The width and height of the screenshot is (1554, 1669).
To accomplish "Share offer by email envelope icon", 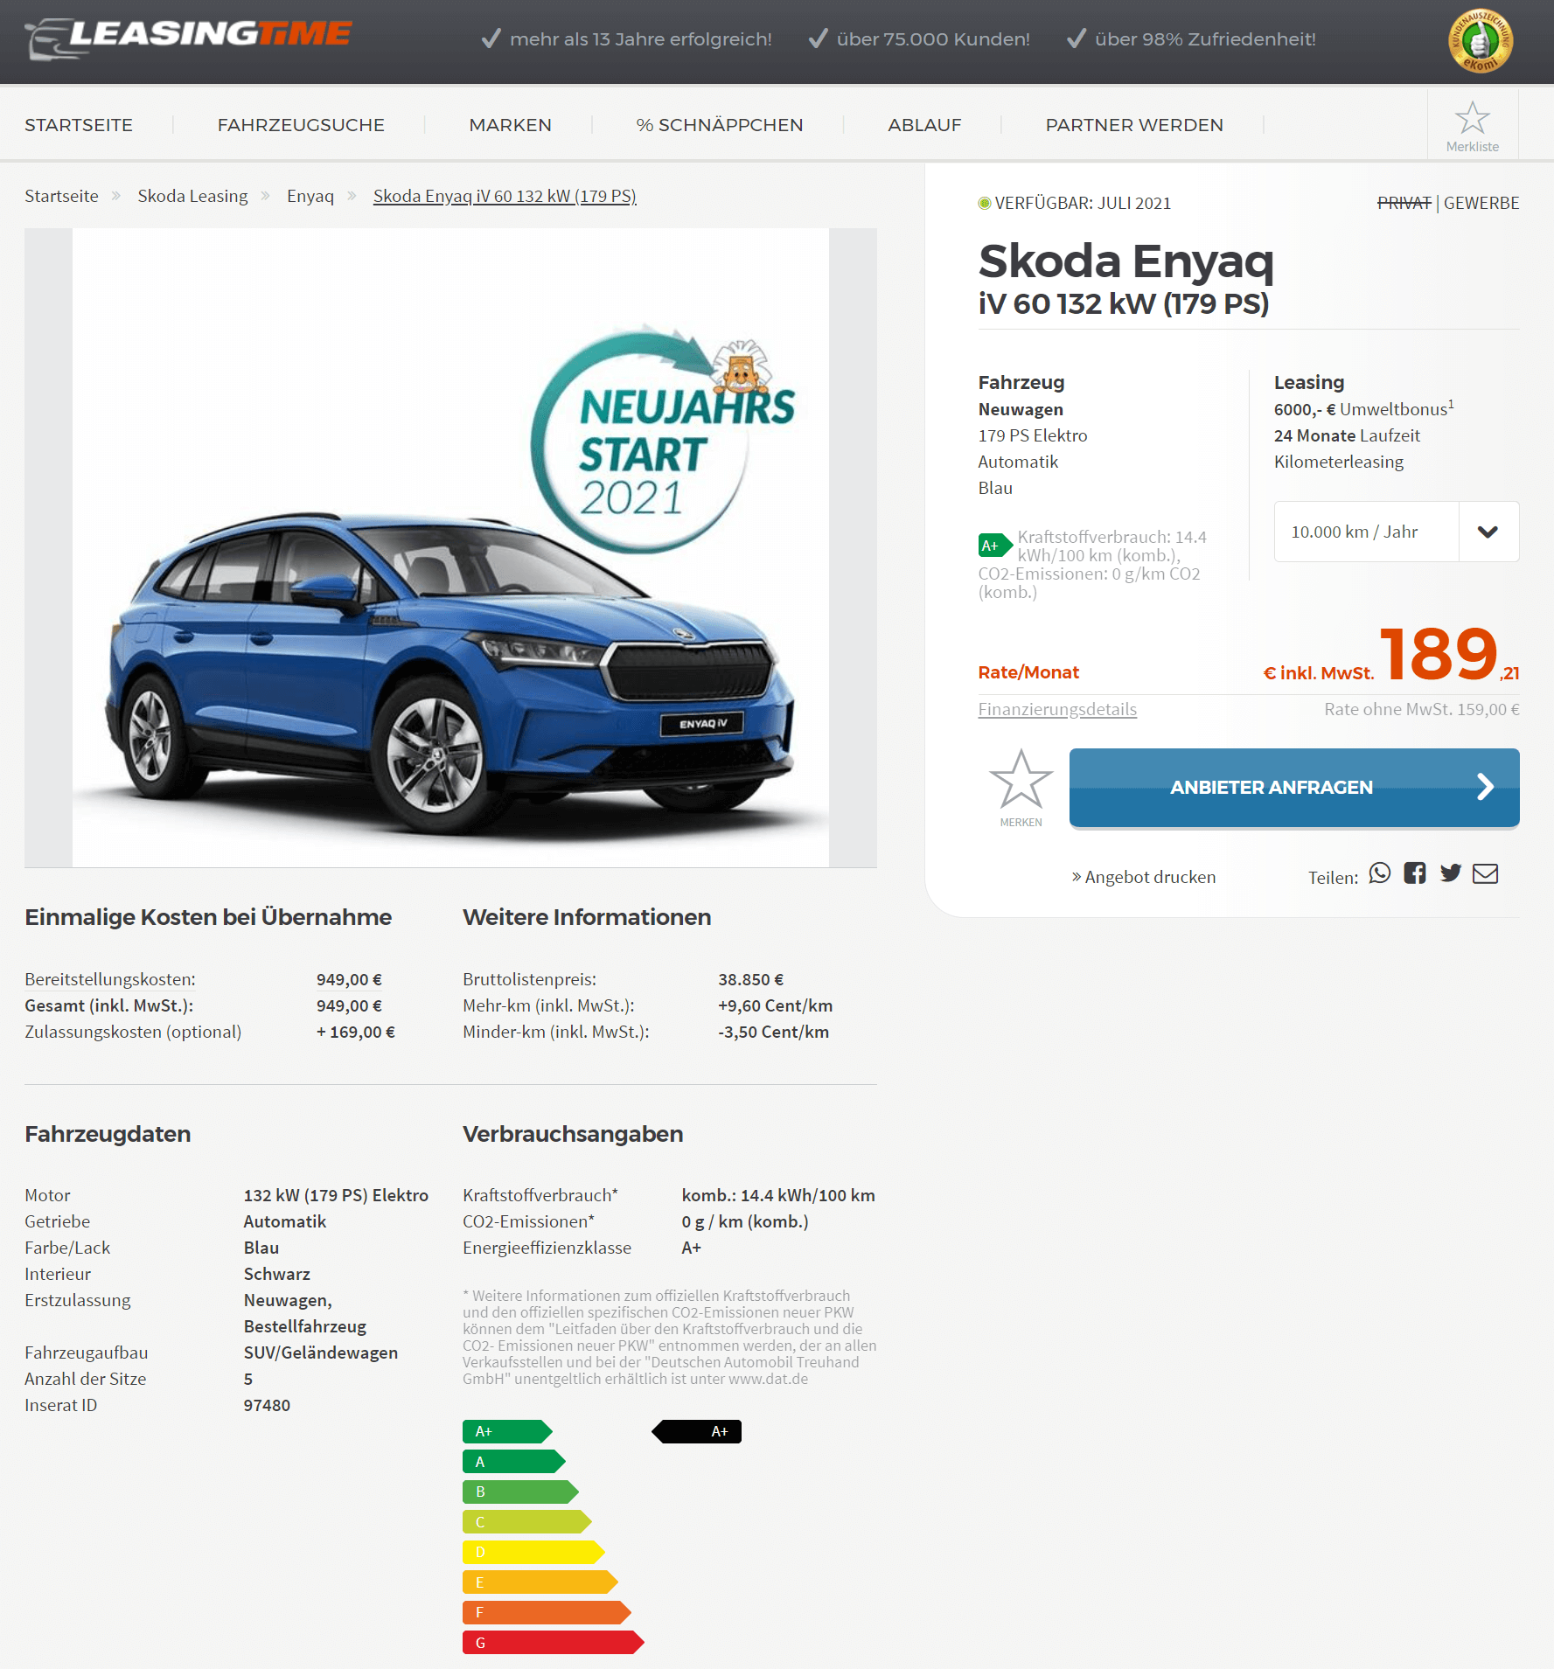I will (x=1486, y=873).
